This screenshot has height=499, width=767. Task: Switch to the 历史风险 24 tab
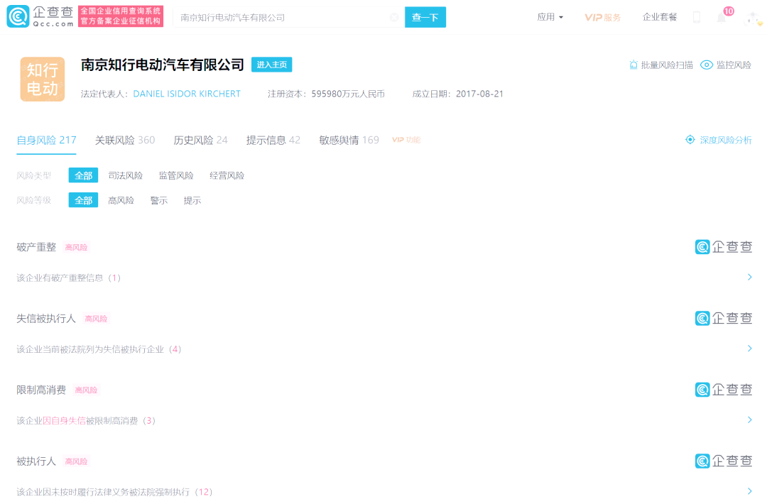[x=200, y=141]
